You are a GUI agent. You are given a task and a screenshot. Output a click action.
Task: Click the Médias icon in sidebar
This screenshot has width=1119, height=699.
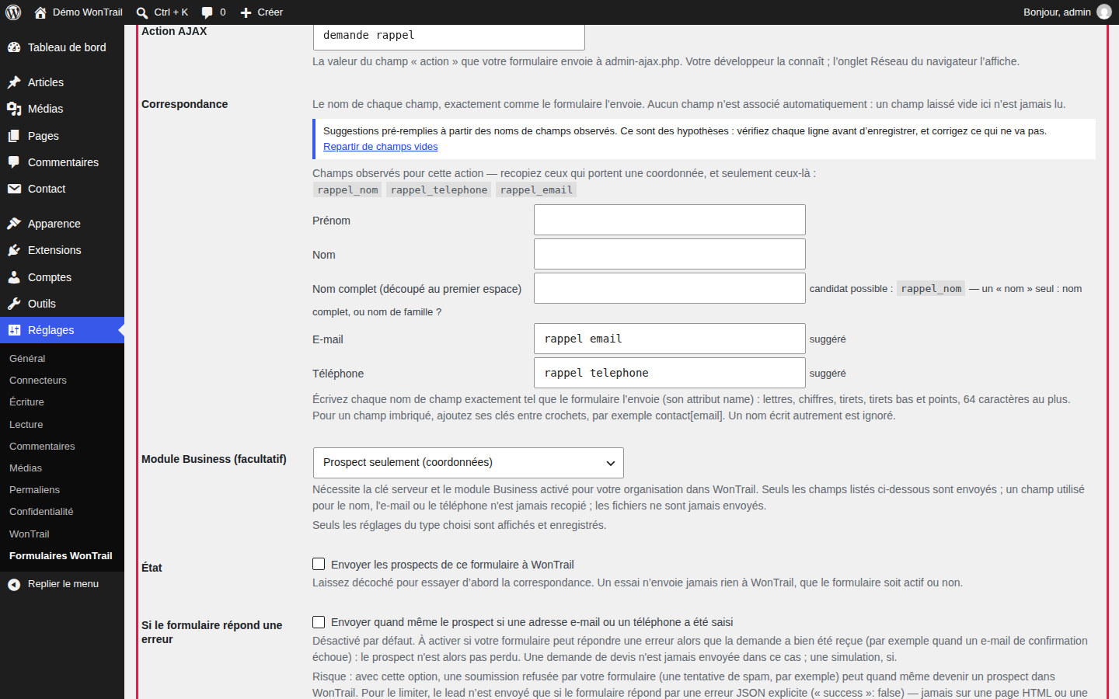[14, 109]
